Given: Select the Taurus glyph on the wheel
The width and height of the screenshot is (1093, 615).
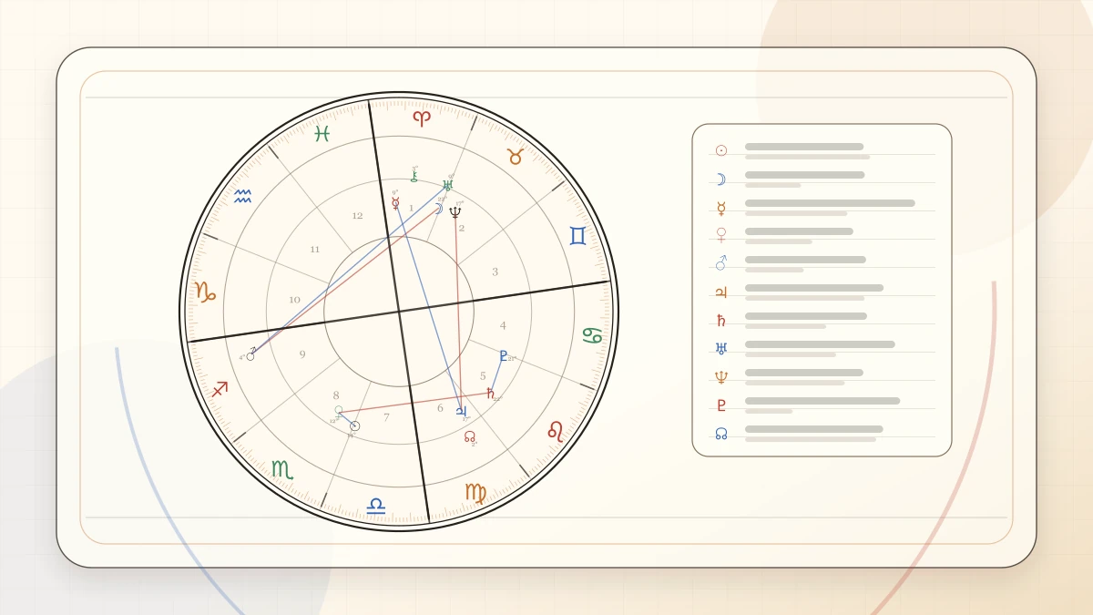Looking at the screenshot, I should (515, 157).
